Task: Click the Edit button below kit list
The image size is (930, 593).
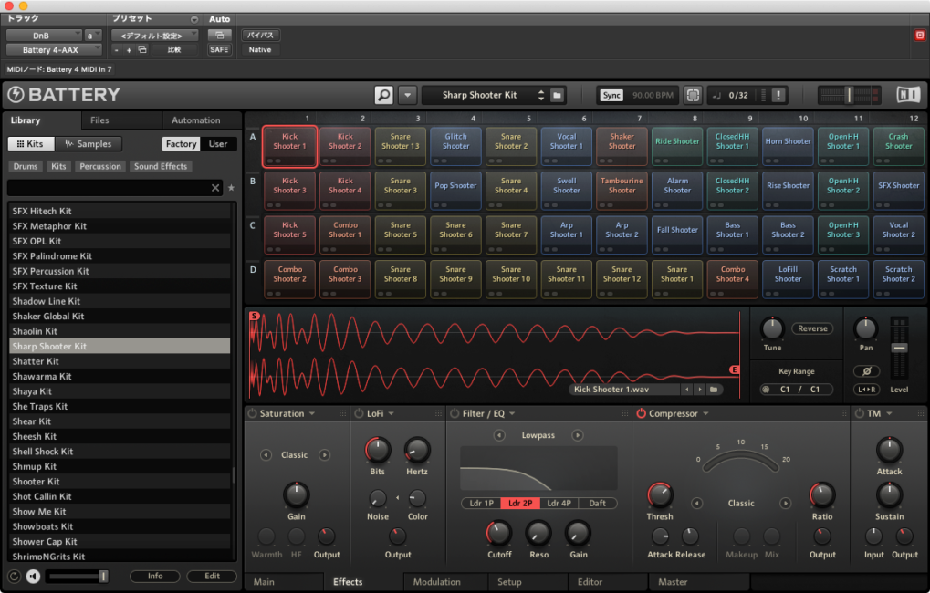Action: click(212, 577)
